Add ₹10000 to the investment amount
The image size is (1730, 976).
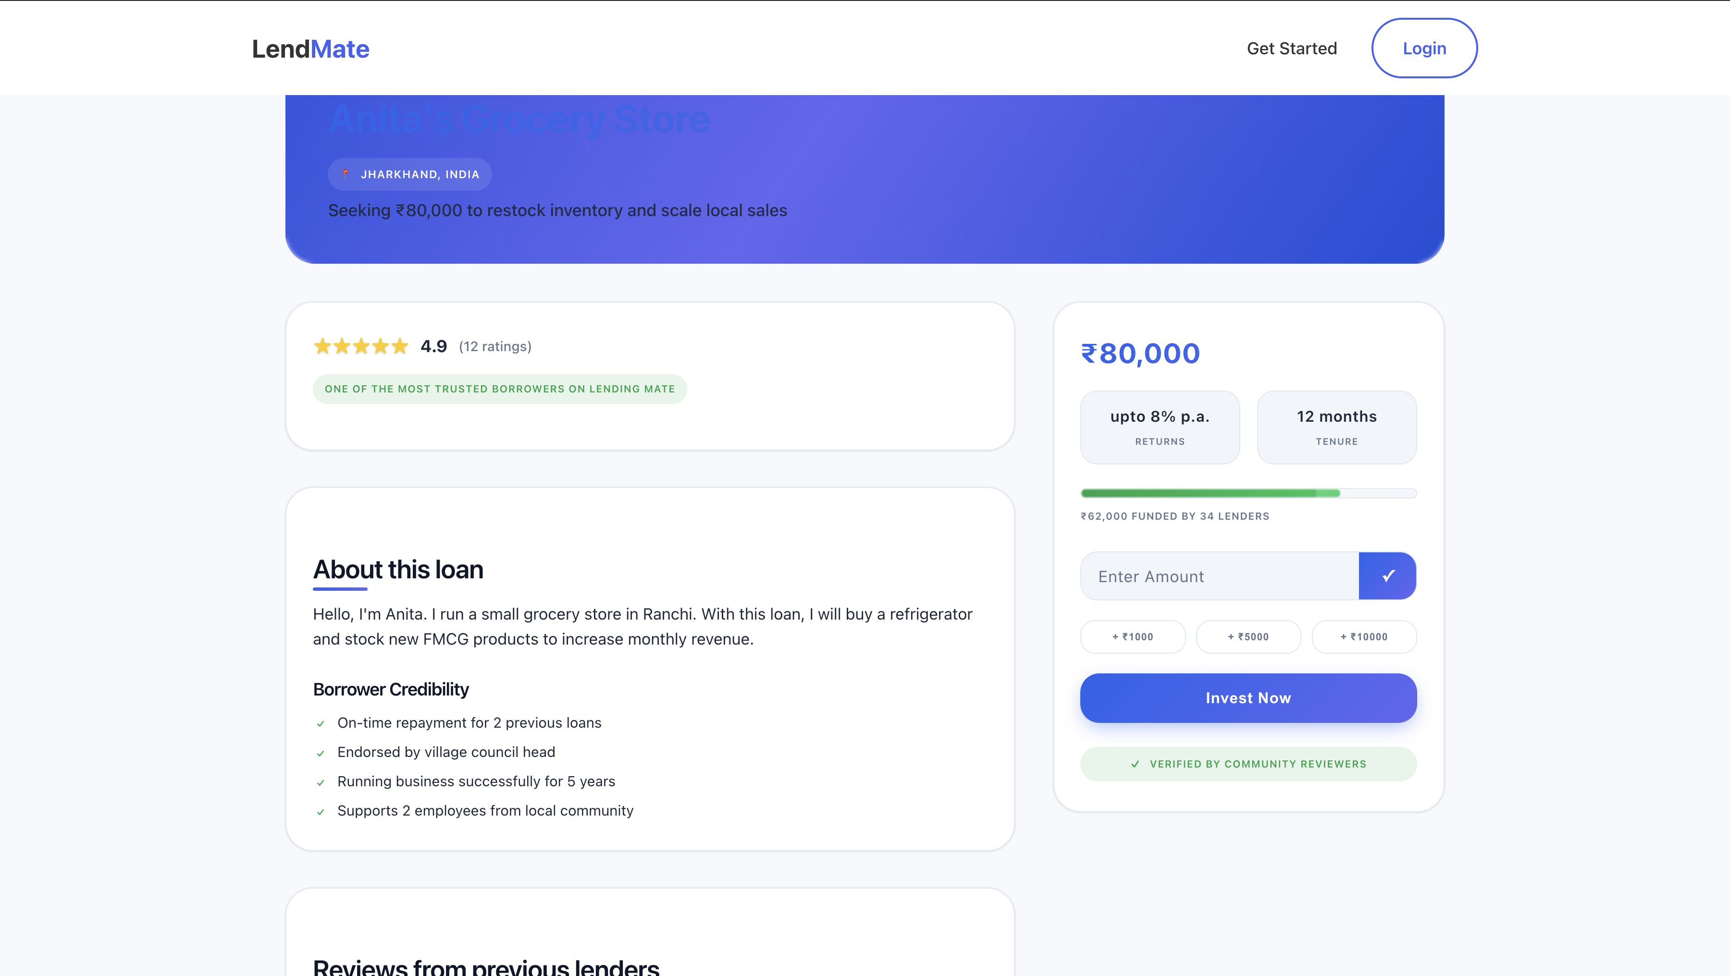[1364, 636]
